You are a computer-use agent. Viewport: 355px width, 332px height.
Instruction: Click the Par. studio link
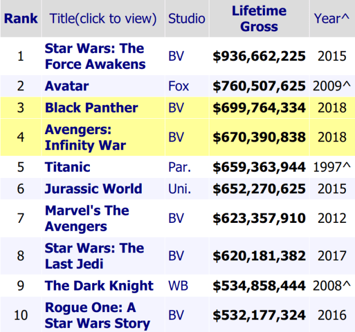[179, 167]
